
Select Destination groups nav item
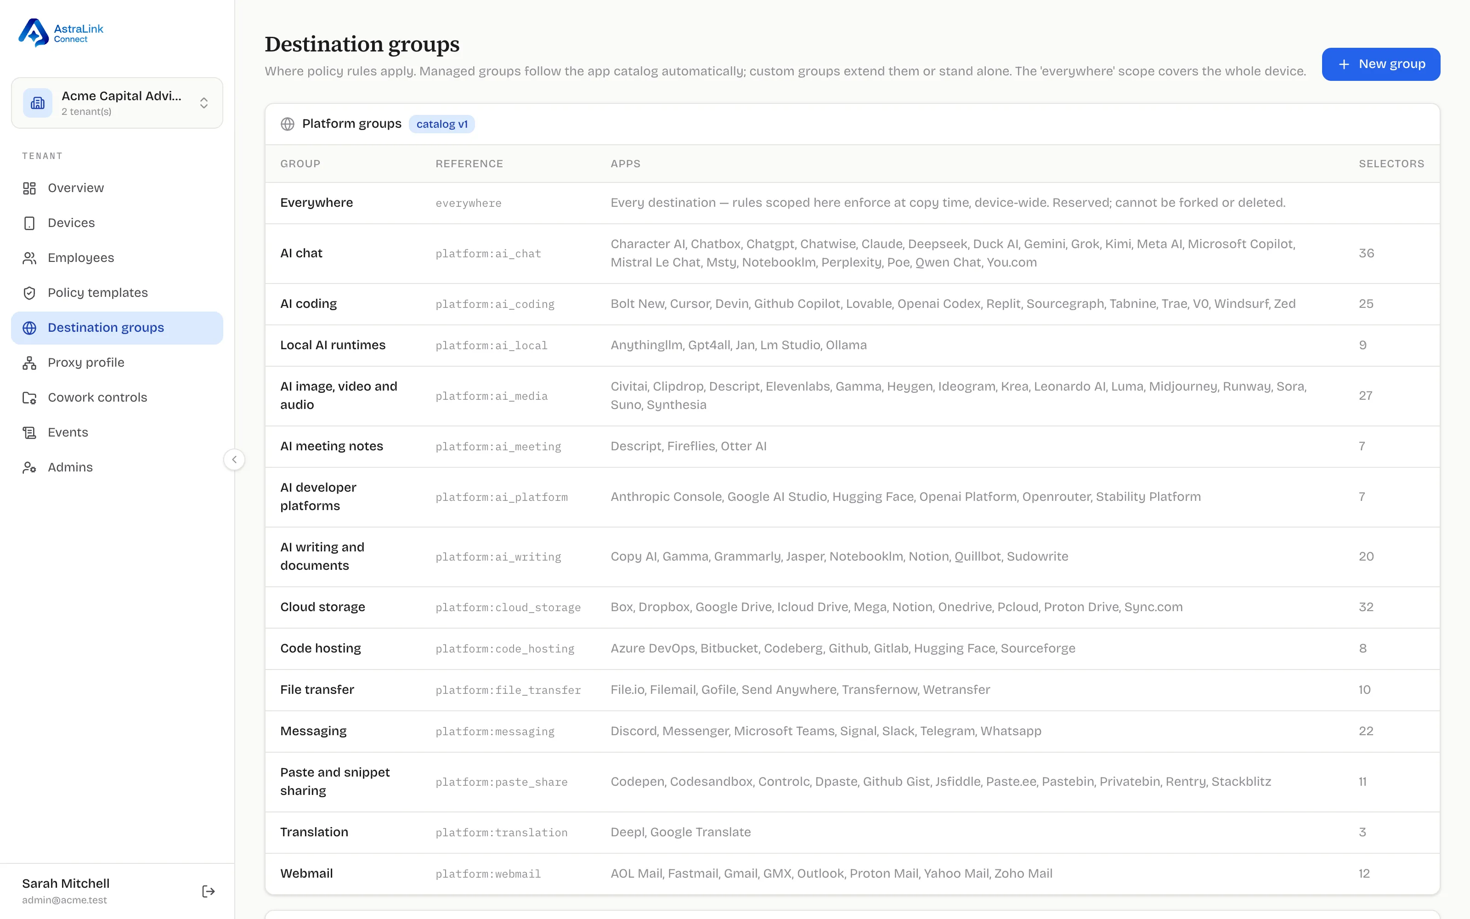[x=117, y=328]
